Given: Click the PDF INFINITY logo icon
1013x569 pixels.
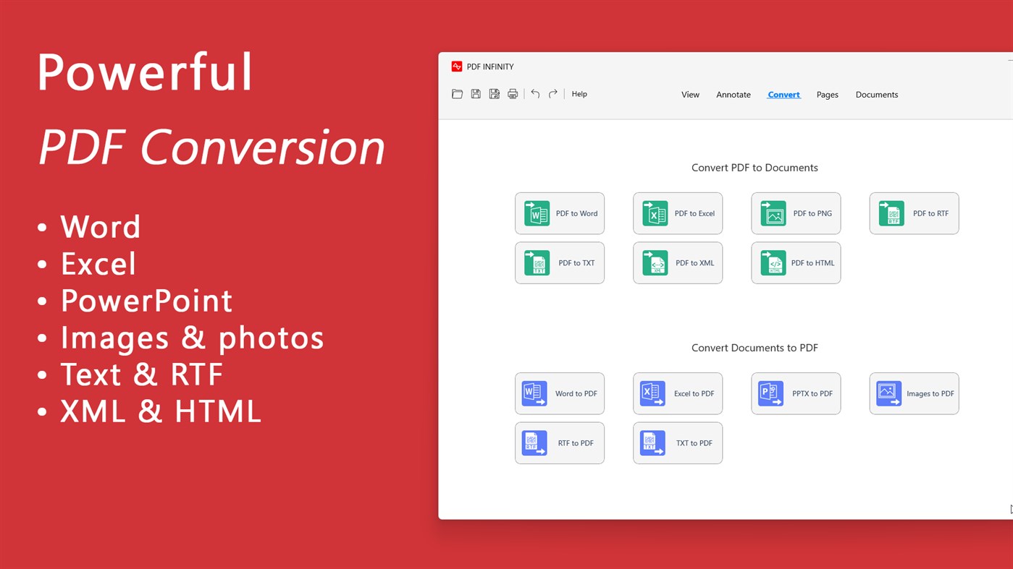Looking at the screenshot, I should 456,66.
